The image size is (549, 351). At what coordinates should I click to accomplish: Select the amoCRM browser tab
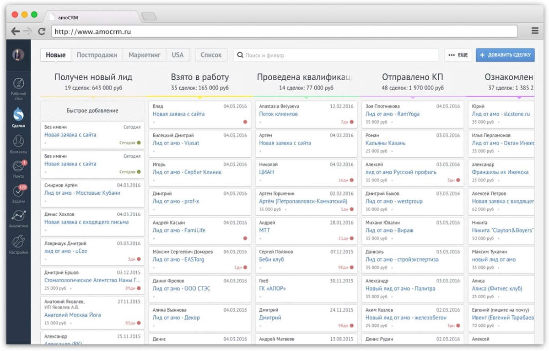click(x=91, y=17)
